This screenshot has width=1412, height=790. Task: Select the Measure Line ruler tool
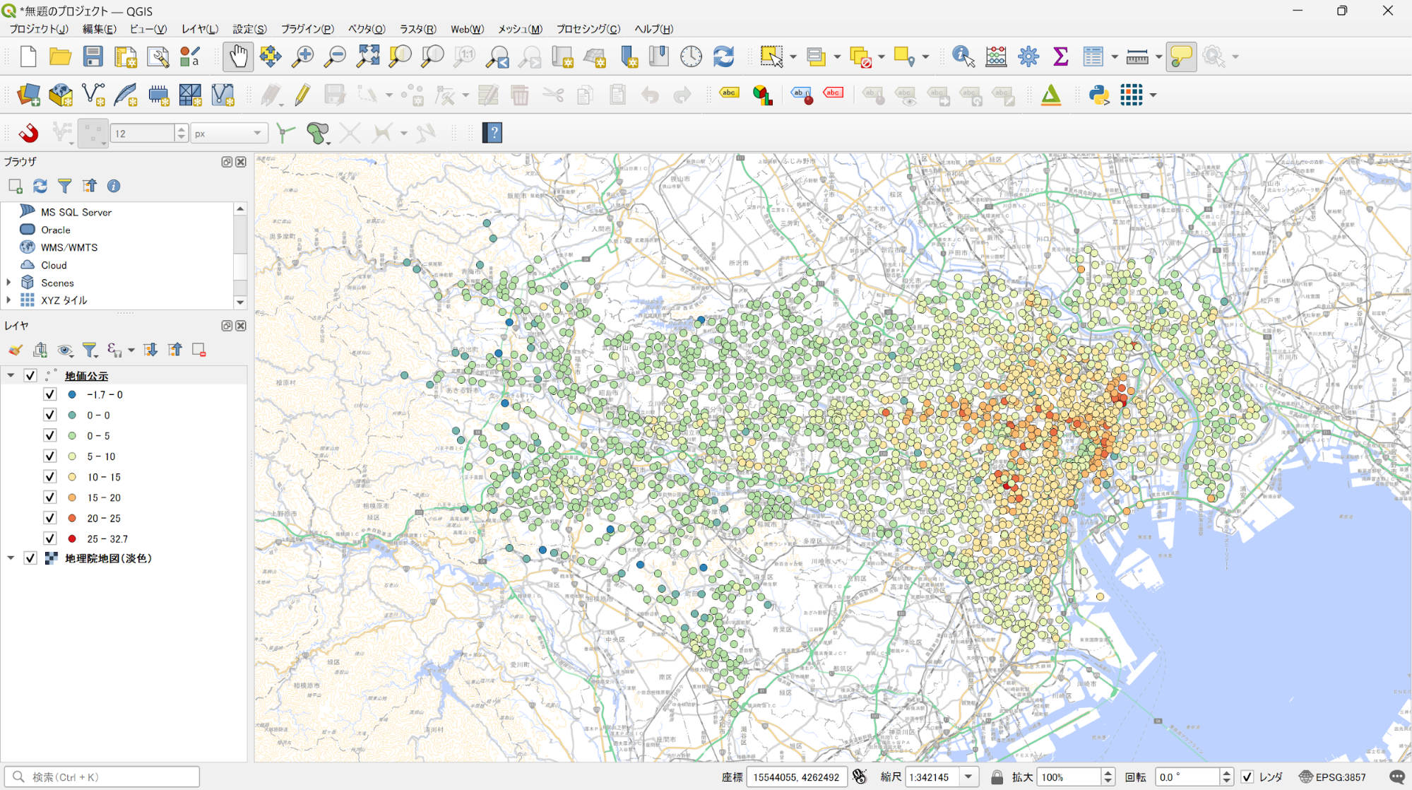coord(1137,57)
